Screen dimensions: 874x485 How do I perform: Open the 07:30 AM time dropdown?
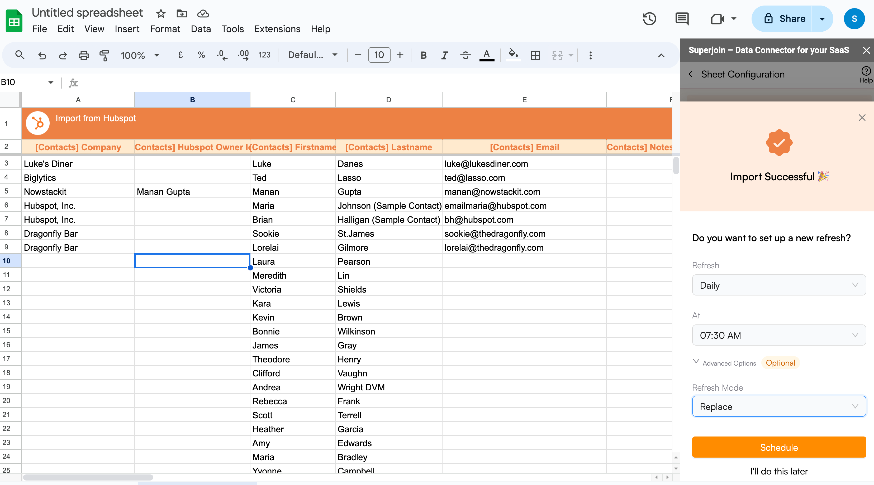coord(779,335)
